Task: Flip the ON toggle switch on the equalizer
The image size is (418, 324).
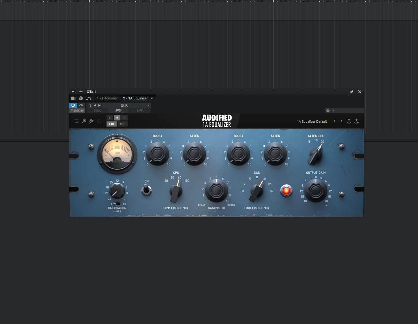Action: [x=146, y=190]
